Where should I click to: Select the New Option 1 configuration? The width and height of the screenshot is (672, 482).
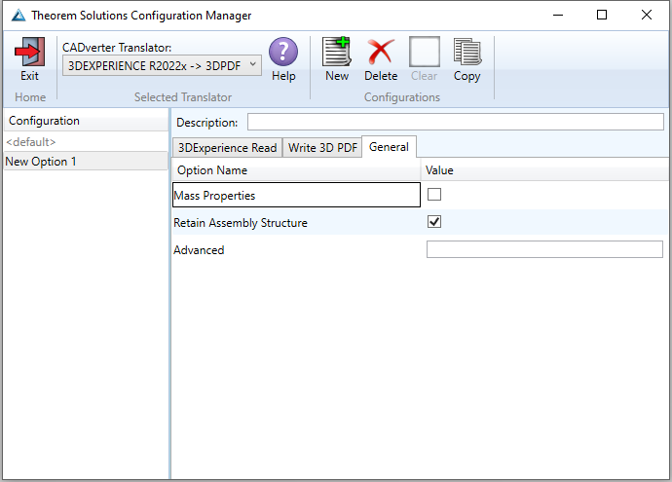(x=86, y=162)
